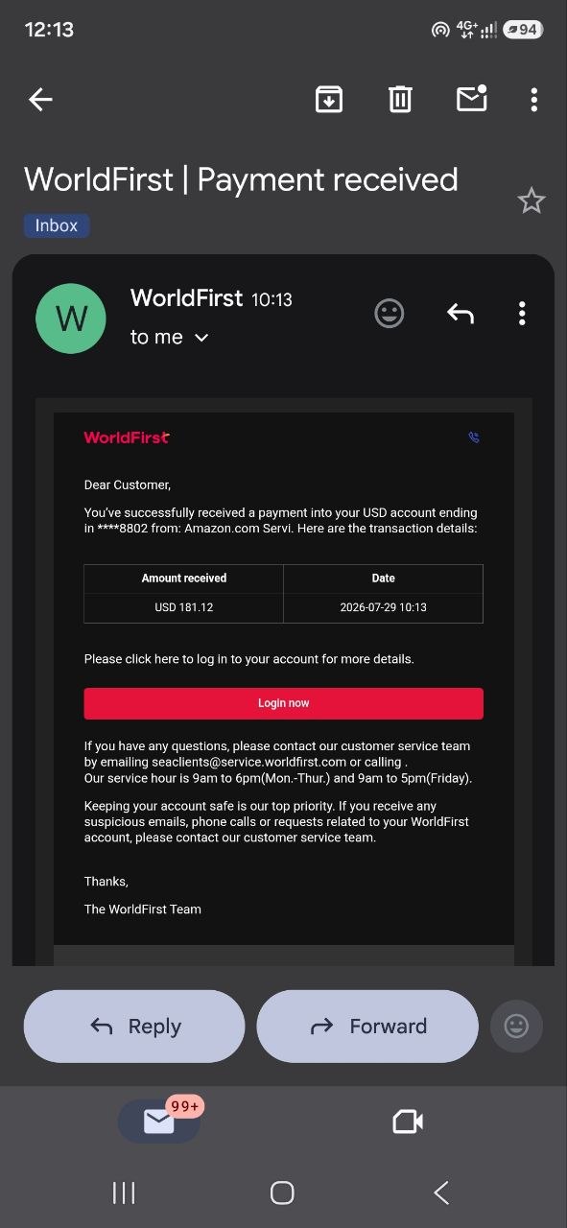
Task: Click the red Login now button
Action: pyautogui.click(x=284, y=703)
